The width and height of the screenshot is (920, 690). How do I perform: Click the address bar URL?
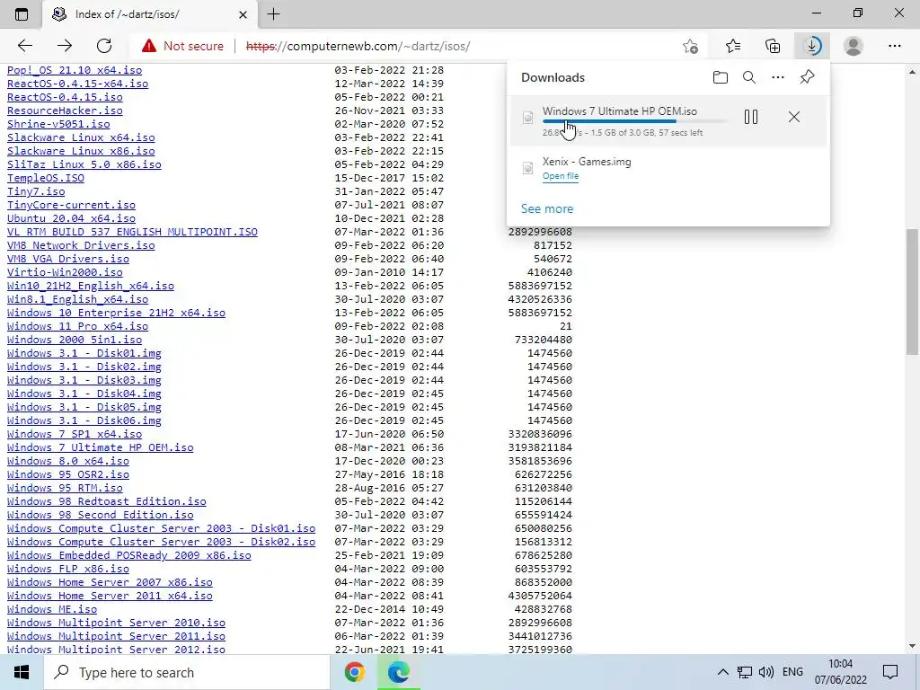point(358,46)
